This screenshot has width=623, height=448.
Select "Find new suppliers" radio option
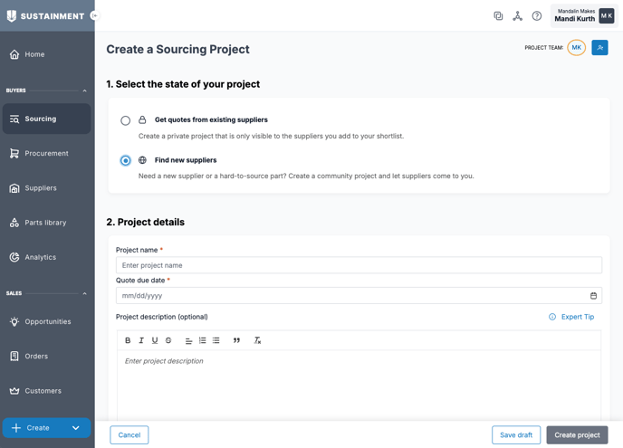126,160
